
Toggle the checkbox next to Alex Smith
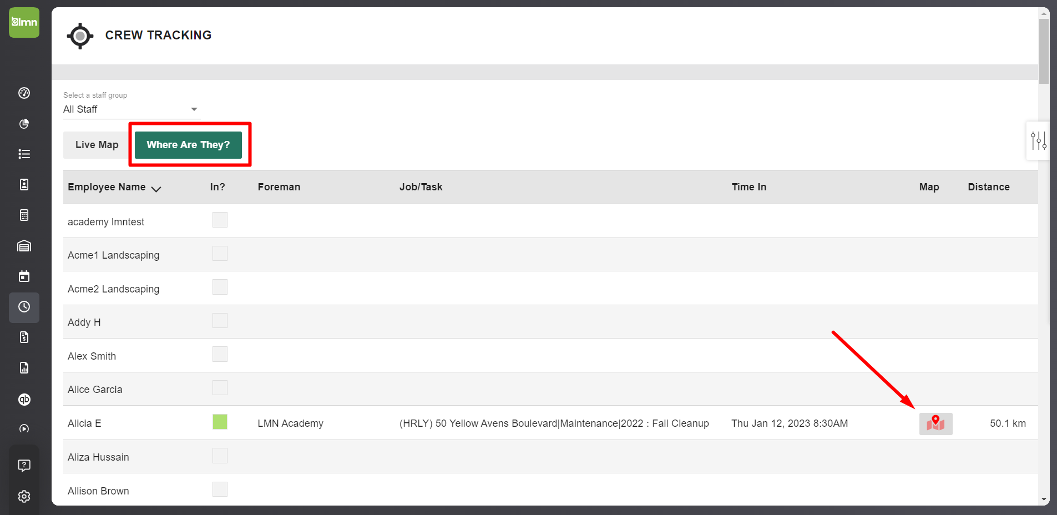220,354
